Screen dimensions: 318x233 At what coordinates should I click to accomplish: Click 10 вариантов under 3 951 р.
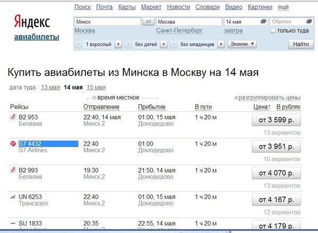click(x=282, y=159)
